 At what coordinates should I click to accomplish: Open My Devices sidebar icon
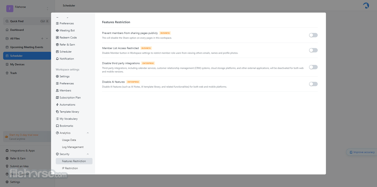[x=7, y=64]
